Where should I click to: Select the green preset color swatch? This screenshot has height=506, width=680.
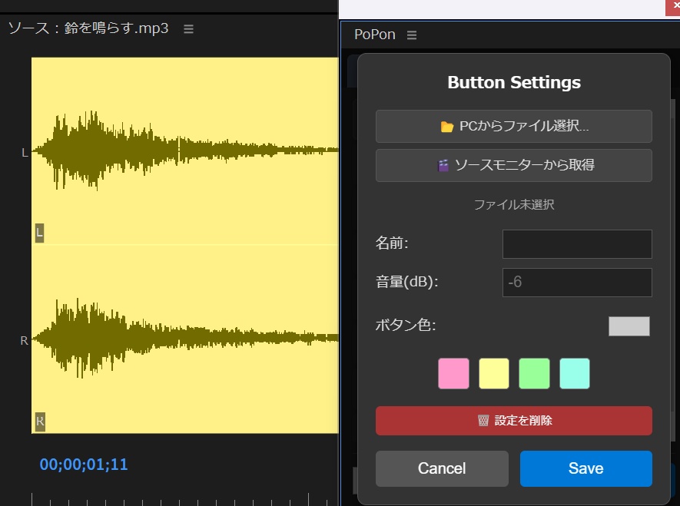tap(534, 373)
